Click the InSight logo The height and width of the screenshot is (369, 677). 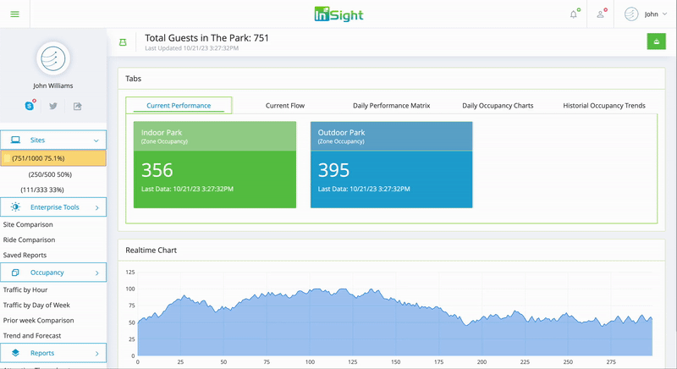[339, 14]
